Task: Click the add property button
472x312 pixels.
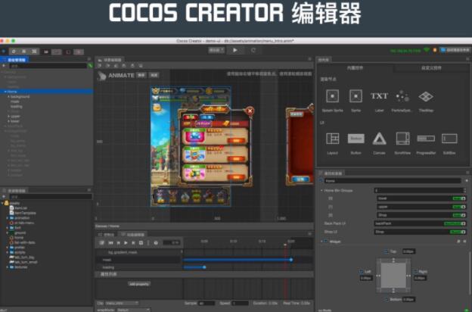Action: (x=139, y=284)
